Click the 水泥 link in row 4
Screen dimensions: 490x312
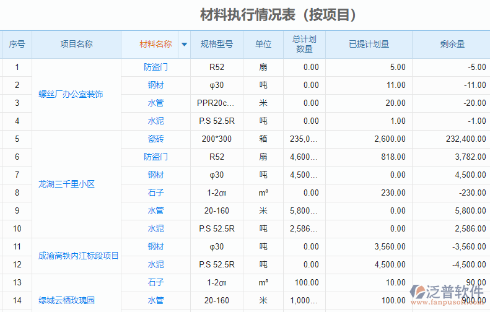[x=156, y=121]
